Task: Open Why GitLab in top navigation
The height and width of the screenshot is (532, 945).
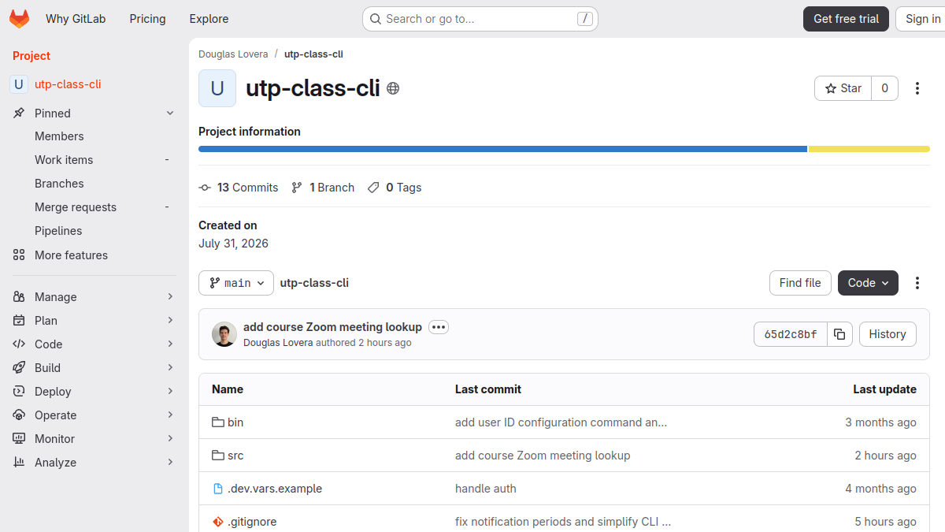Action: pyautogui.click(x=76, y=19)
